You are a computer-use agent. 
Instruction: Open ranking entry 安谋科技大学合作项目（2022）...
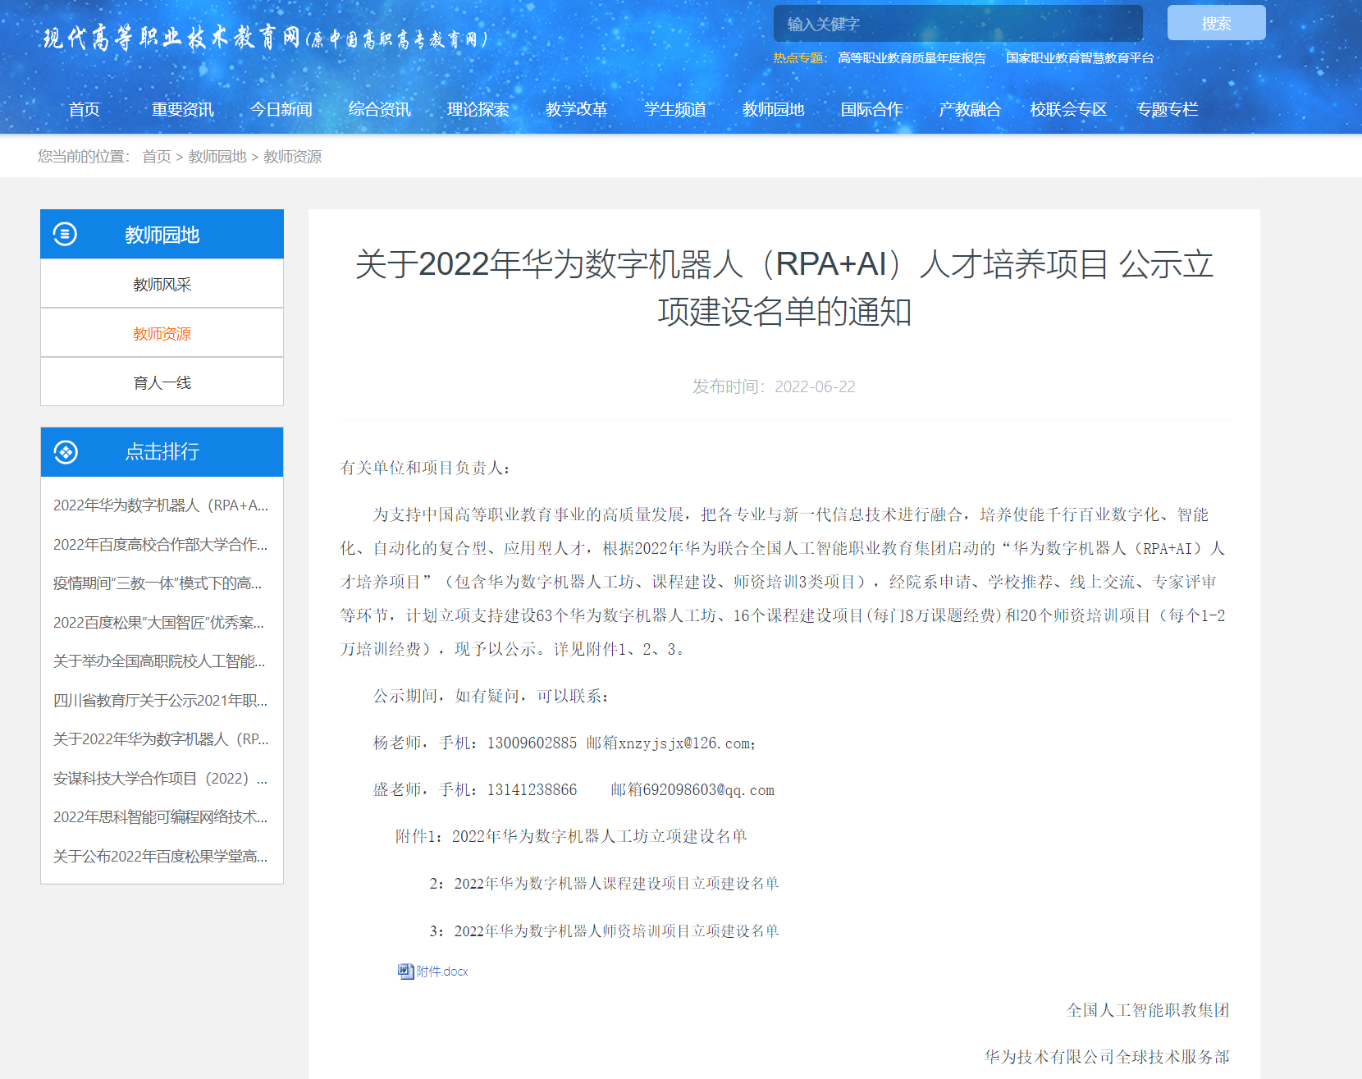[x=161, y=779]
